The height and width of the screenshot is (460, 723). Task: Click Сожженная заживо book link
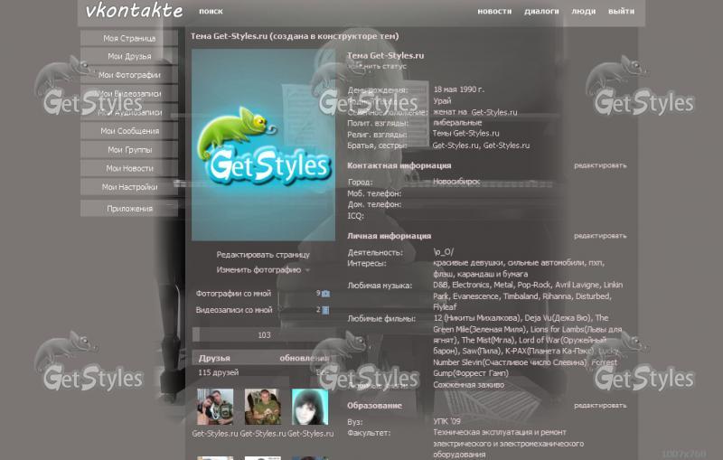coord(468,385)
